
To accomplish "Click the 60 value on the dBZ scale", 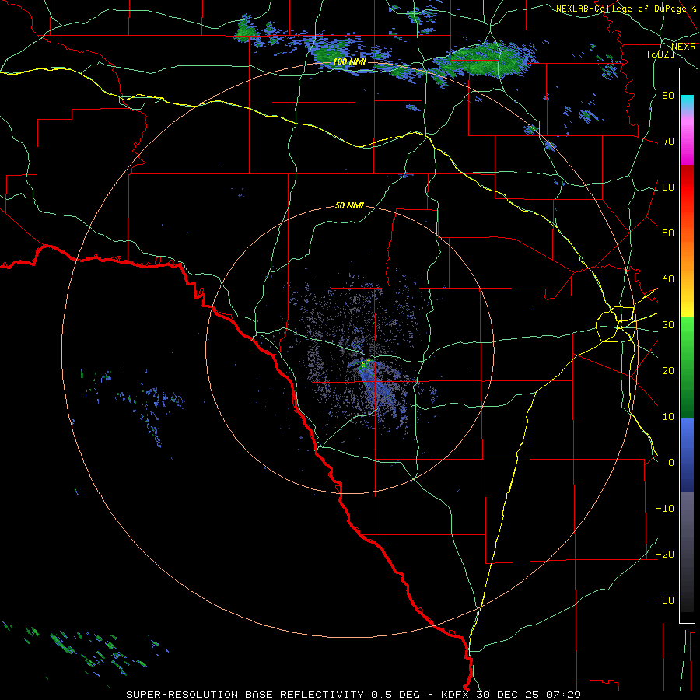I will tap(668, 187).
